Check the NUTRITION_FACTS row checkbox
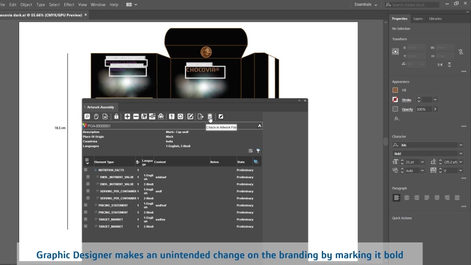Screen dimensions: 471x265 point(85,170)
